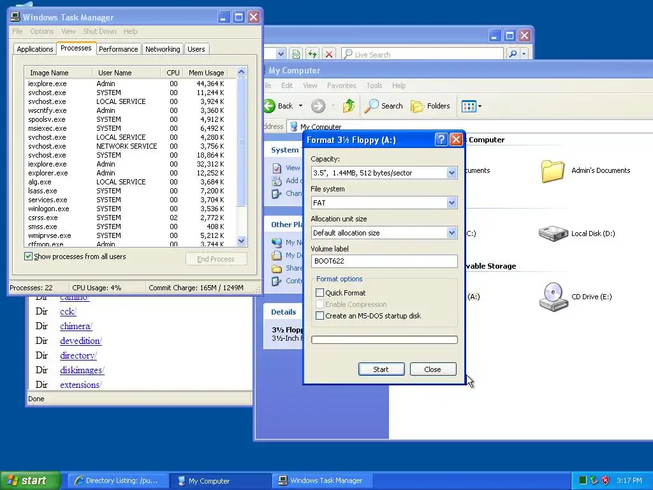653x490 pixels.
Task: Select the winlogon.exe process row
Action: [130, 209]
